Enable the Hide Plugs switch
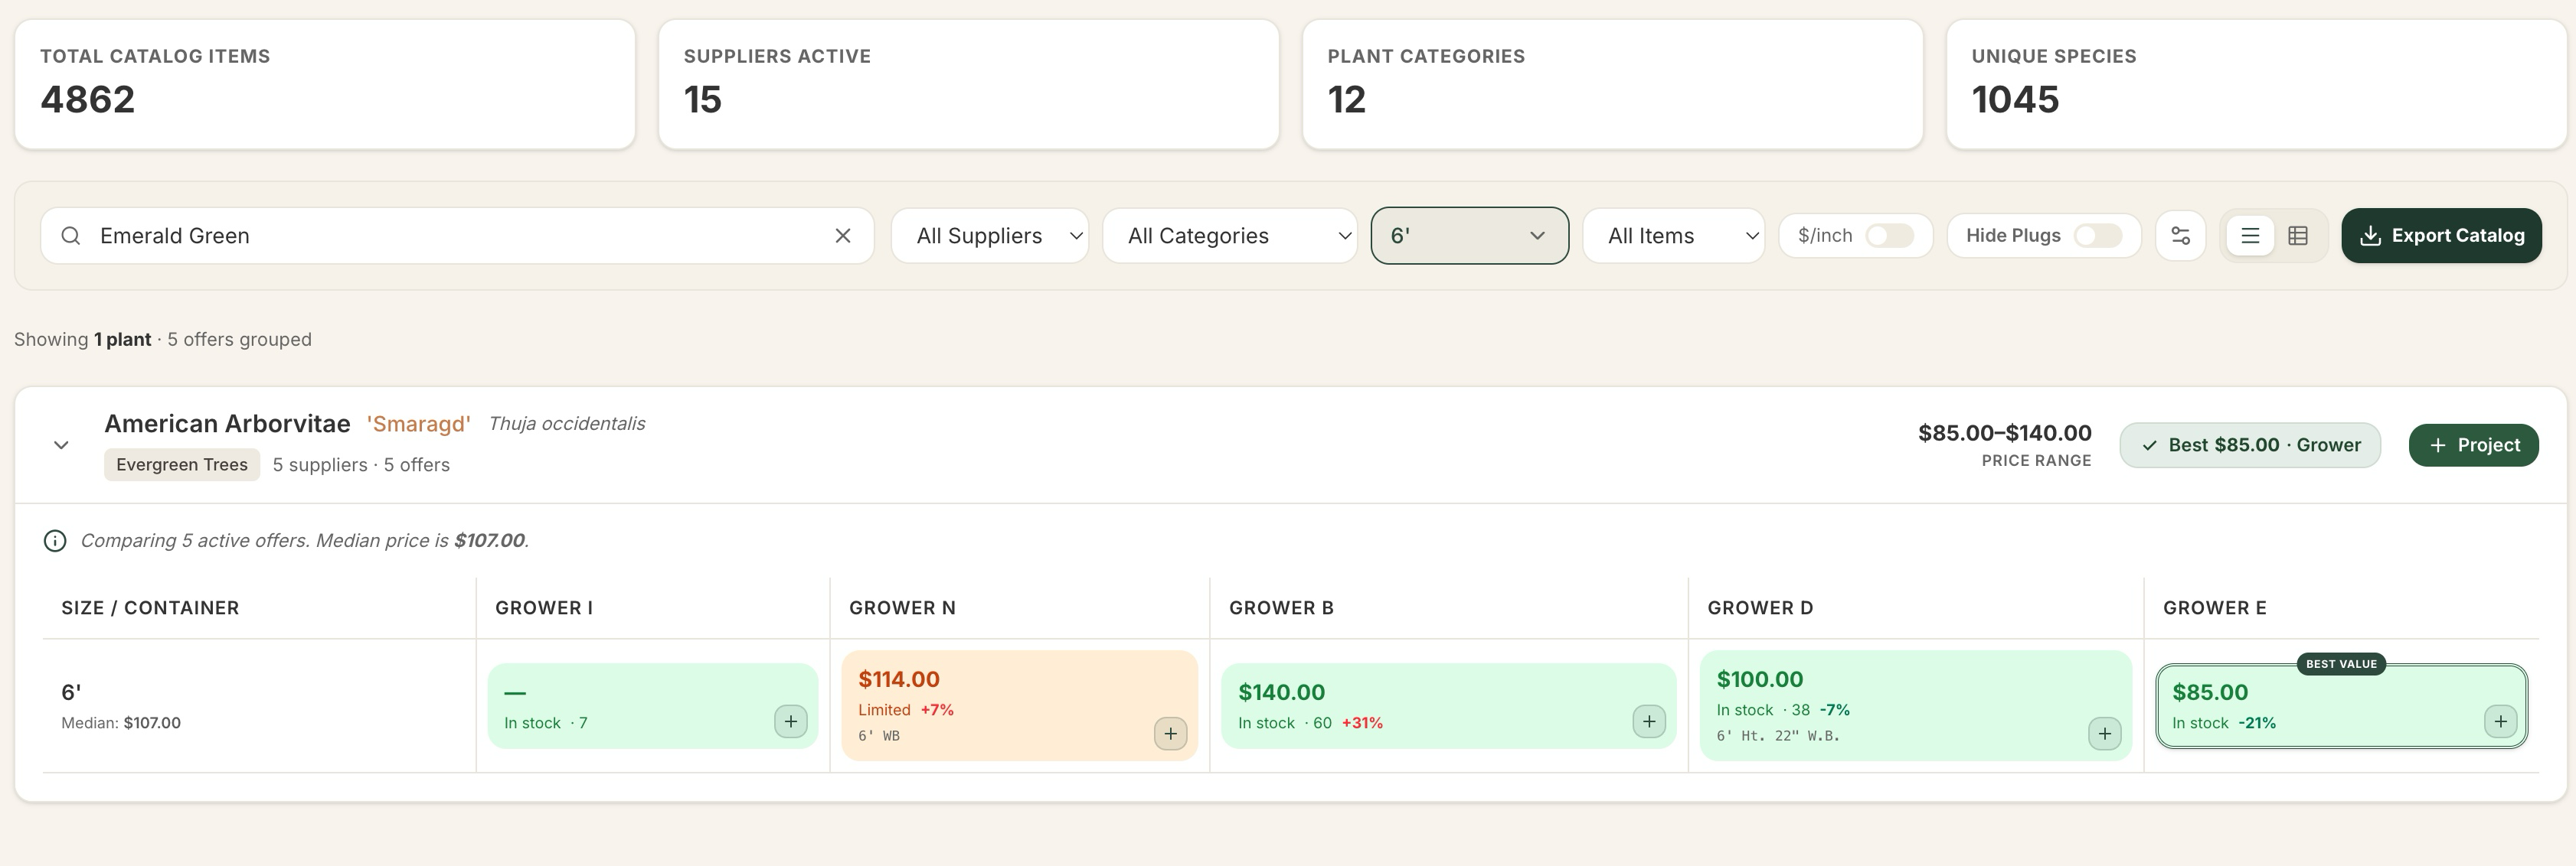The width and height of the screenshot is (2576, 866). [x=2098, y=236]
